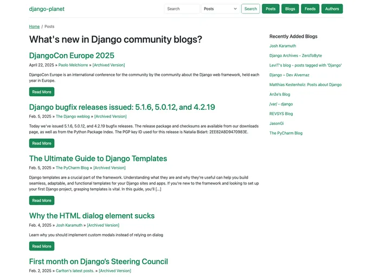Screen dimensions: 373x277
Task: Open Why the HTML dialog element sucks title
Action: tap(92, 216)
